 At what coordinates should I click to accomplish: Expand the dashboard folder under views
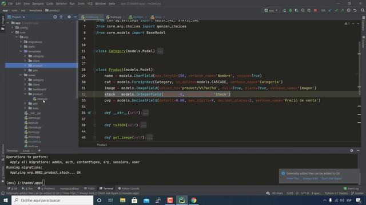point(25,89)
